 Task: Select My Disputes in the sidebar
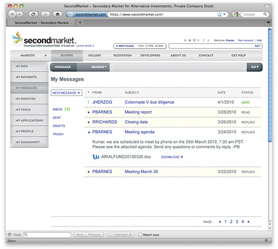pos(29,98)
